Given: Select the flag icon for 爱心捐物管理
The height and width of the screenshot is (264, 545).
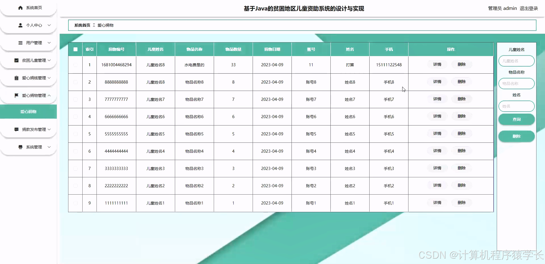Looking at the screenshot, I should 16,95.
